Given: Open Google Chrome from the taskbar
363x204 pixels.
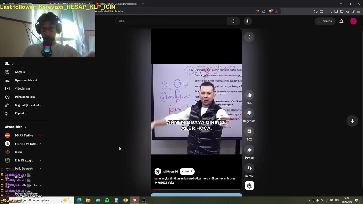Looking at the screenshot, I should point(125,200).
